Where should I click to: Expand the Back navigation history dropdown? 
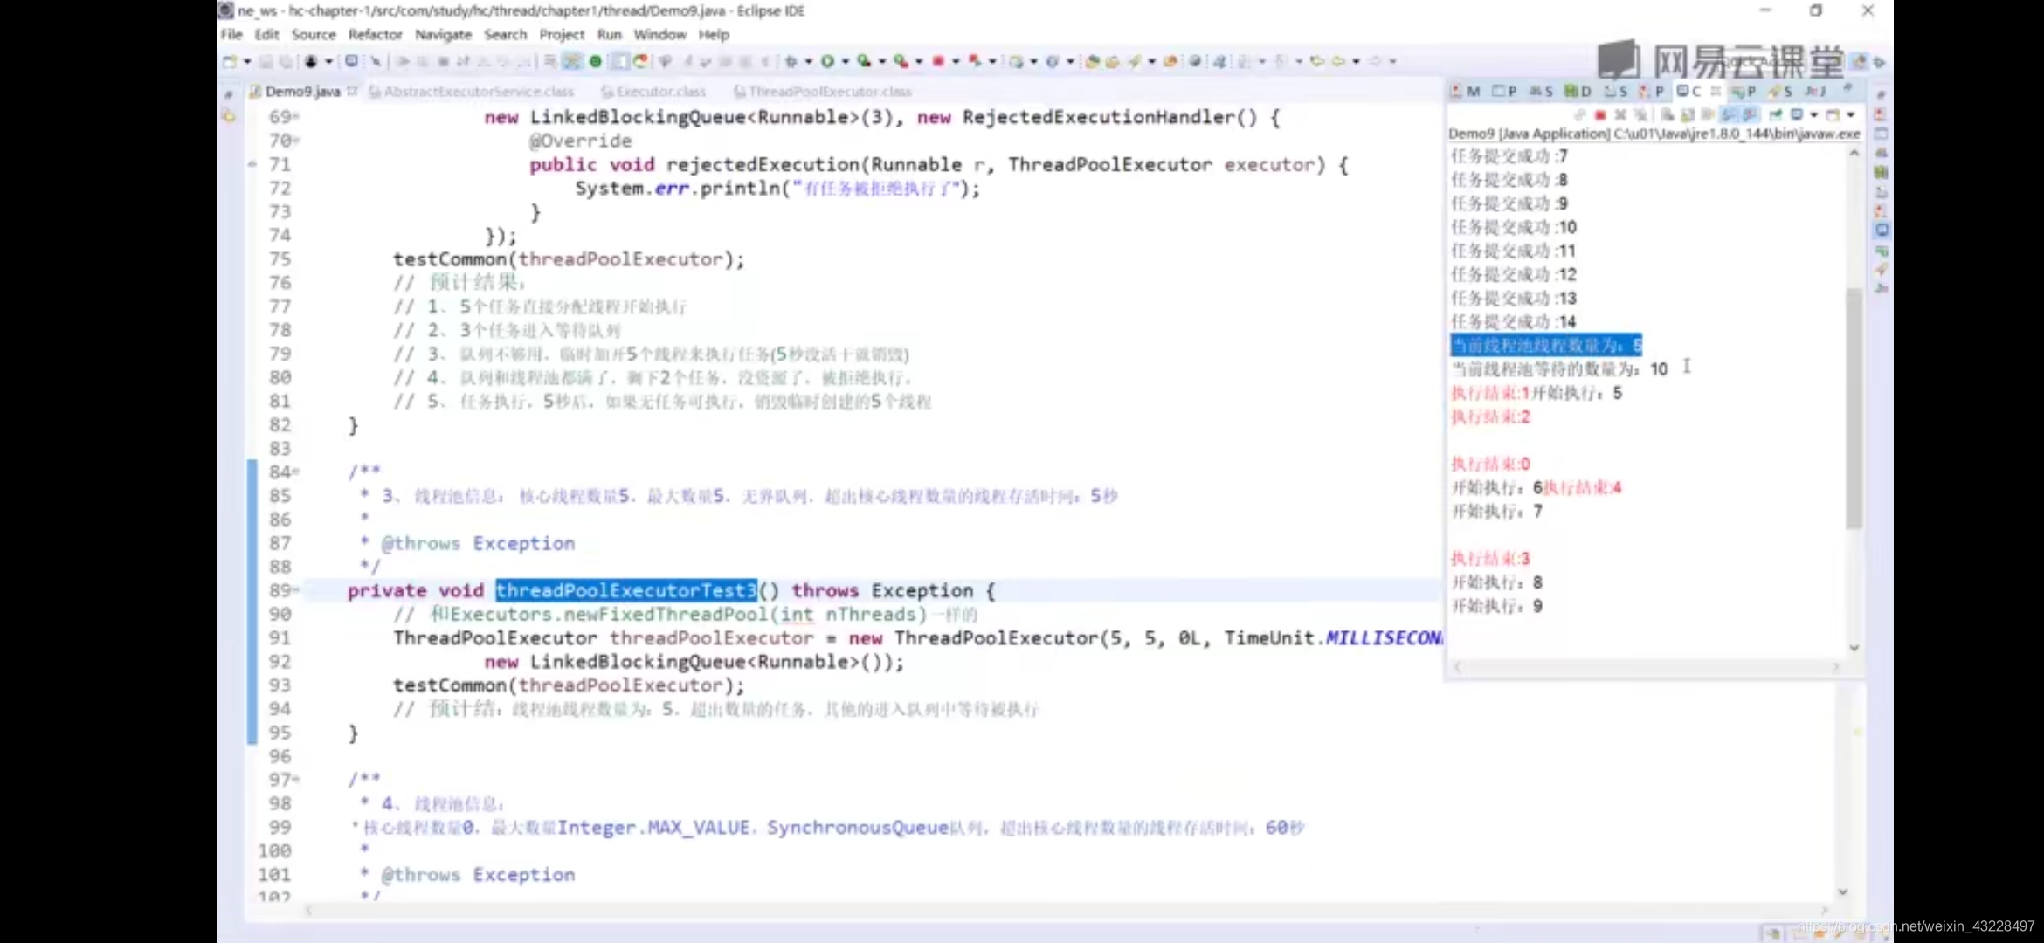[1356, 61]
